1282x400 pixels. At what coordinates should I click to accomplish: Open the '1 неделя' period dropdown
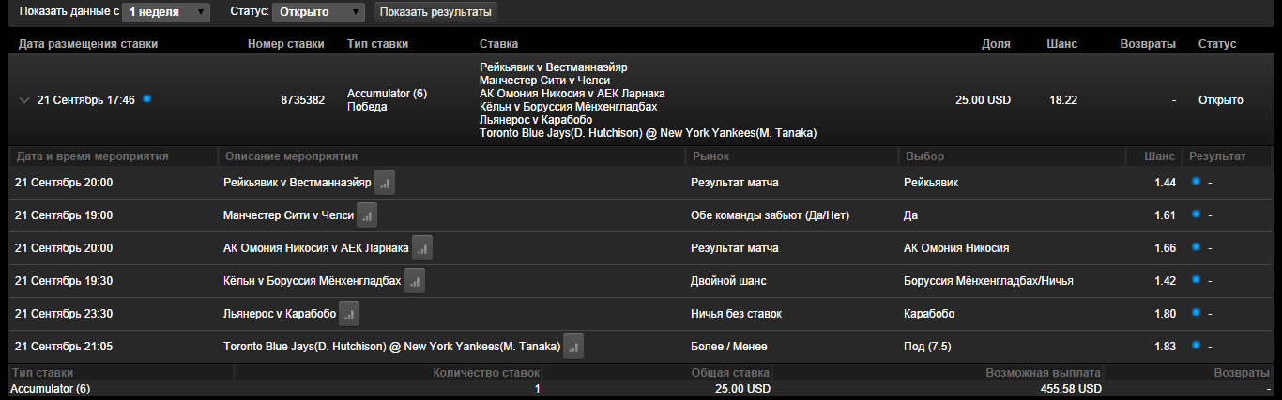pyautogui.click(x=164, y=12)
